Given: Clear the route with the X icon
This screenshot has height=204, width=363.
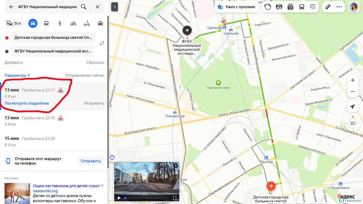Looking at the screenshot, I should click(x=97, y=7).
